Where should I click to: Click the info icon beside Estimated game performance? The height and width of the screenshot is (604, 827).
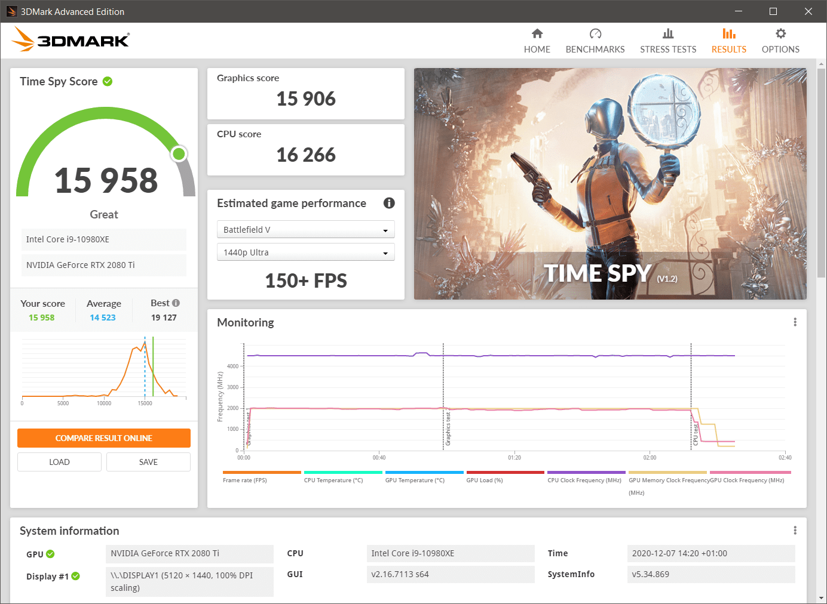[389, 203]
